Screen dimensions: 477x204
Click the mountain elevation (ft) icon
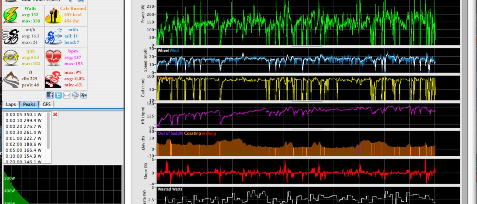click(11, 79)
